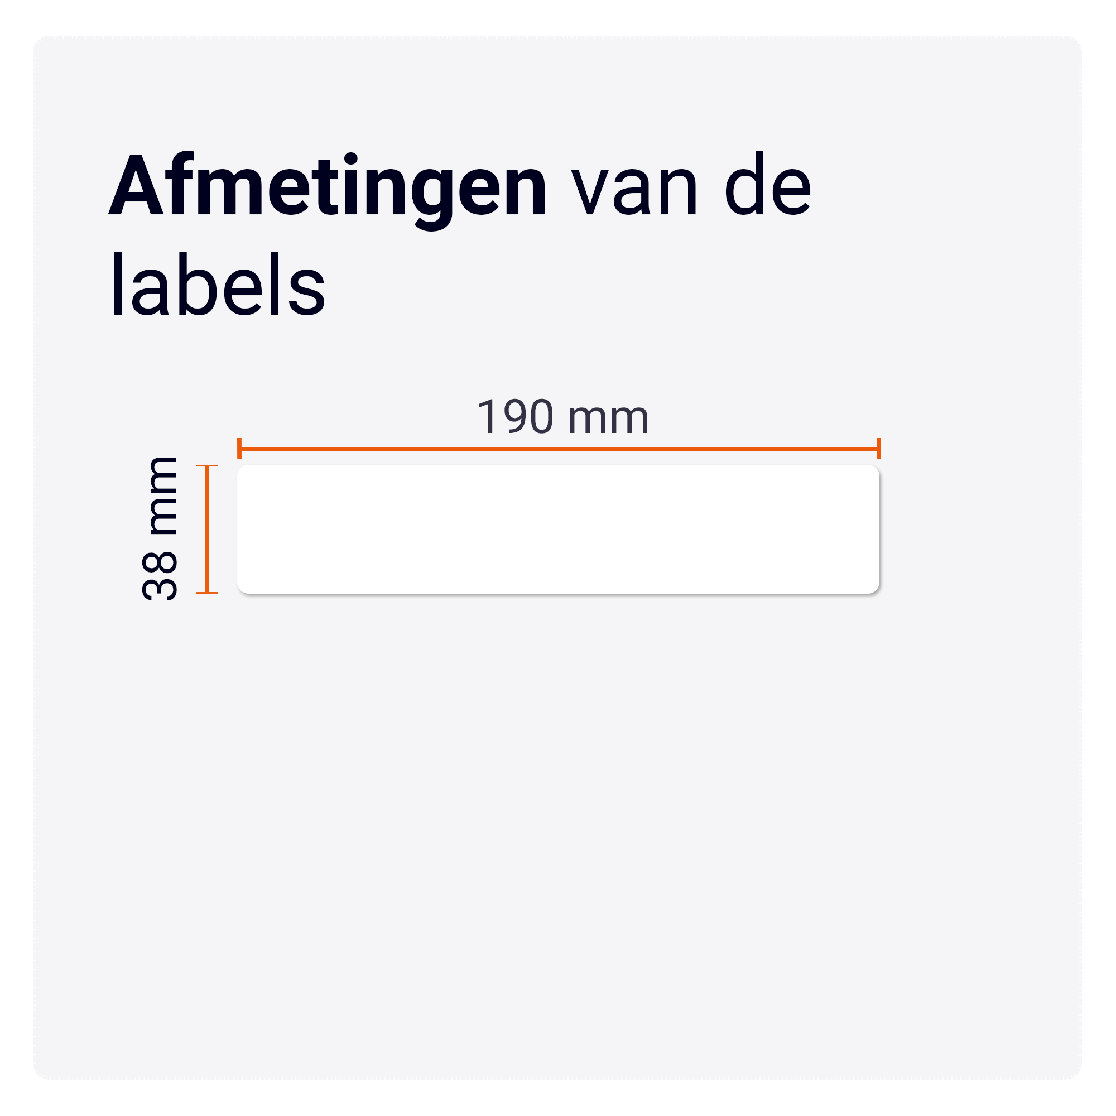1116x1116 pixels.
Task: Click right end tick of width line
Action: click(x=879, y=449)
